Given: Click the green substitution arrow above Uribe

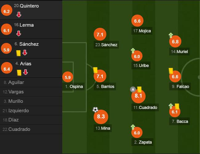Looking at the screenshot, I should pos(133,51).
